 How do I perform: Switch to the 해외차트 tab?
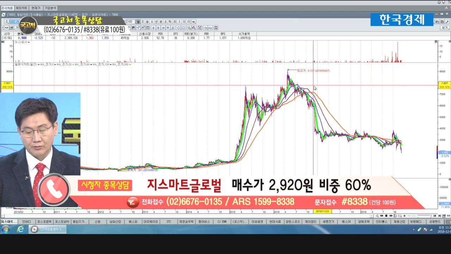coord(21,8)
